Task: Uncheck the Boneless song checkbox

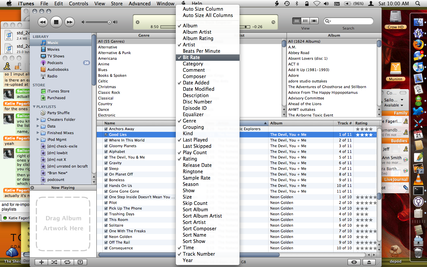Action: [x=106, y=180]
